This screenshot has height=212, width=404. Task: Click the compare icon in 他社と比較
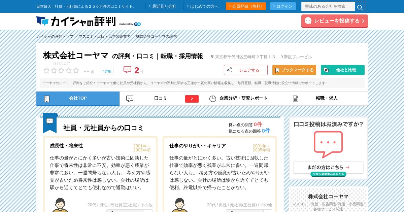326,70
